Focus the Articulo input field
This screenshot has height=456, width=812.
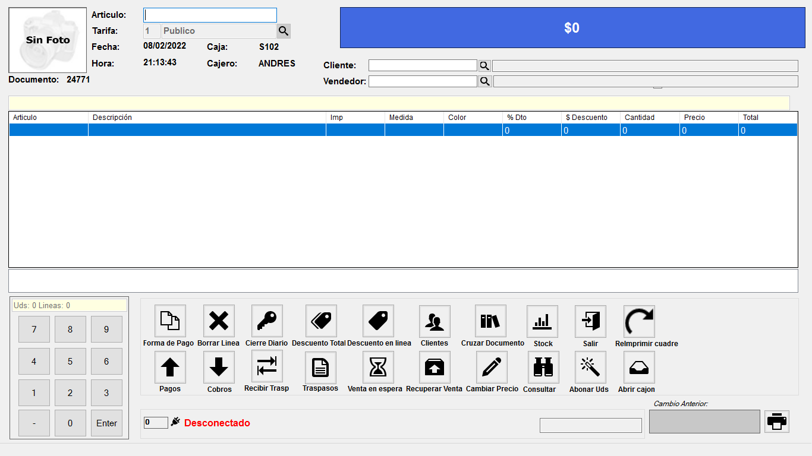click(210, 15)
